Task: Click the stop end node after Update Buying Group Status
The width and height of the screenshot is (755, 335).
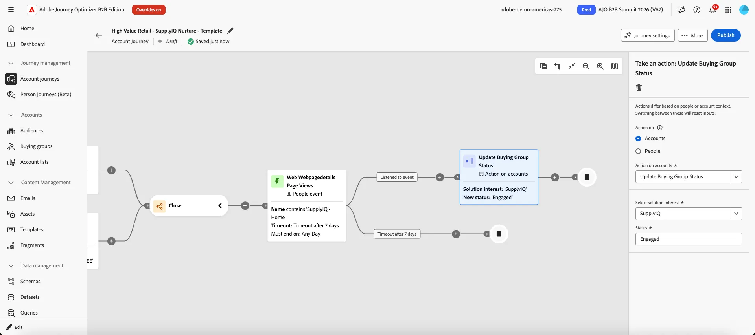Action: pyautogui.click(x=587, y=177)
